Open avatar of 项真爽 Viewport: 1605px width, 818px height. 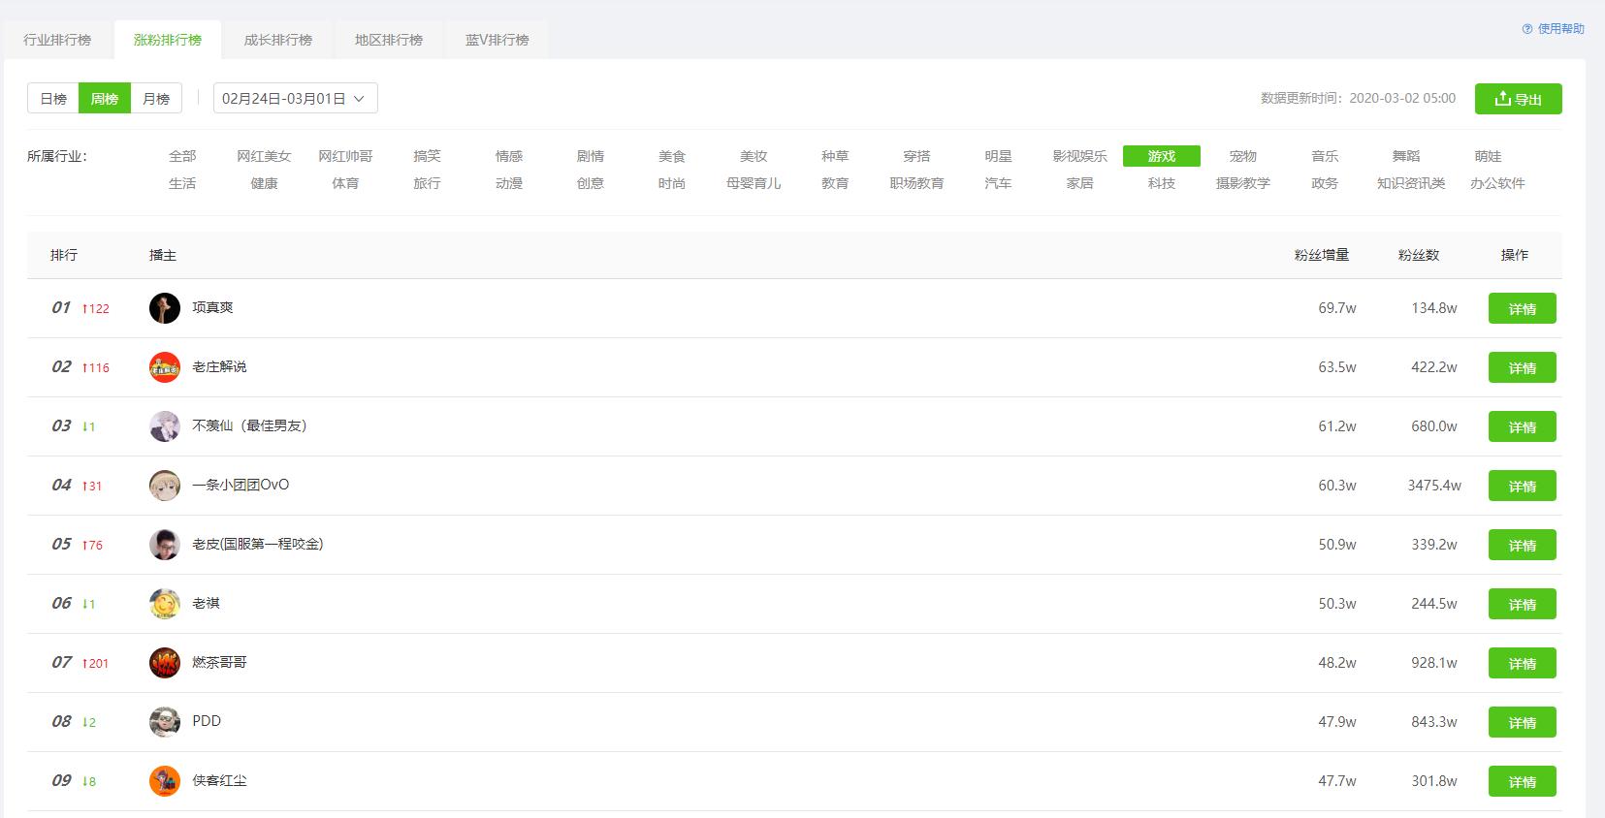tap(165, 308)
